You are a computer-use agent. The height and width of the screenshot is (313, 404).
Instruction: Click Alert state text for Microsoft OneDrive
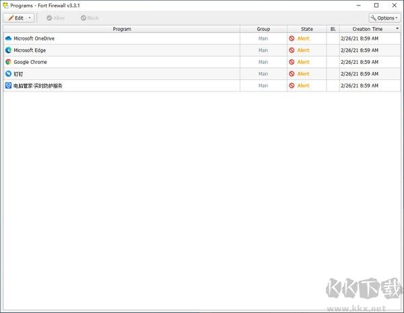pos(303,38)
